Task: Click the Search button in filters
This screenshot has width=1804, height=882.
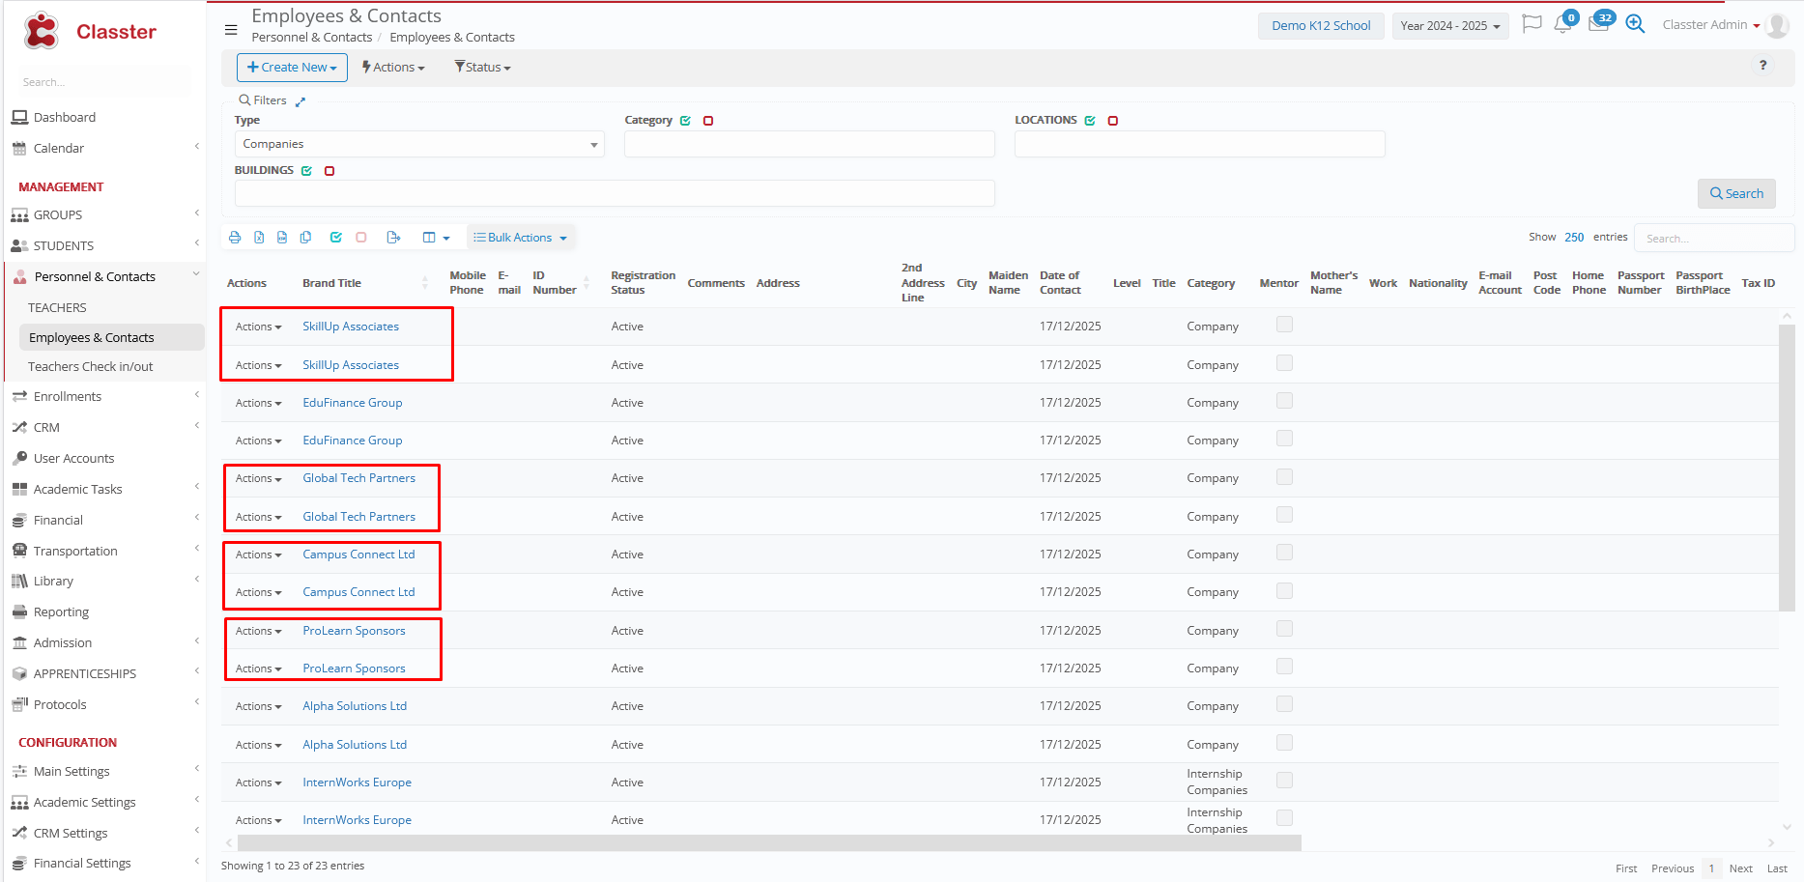Action: click(1735, 193)
